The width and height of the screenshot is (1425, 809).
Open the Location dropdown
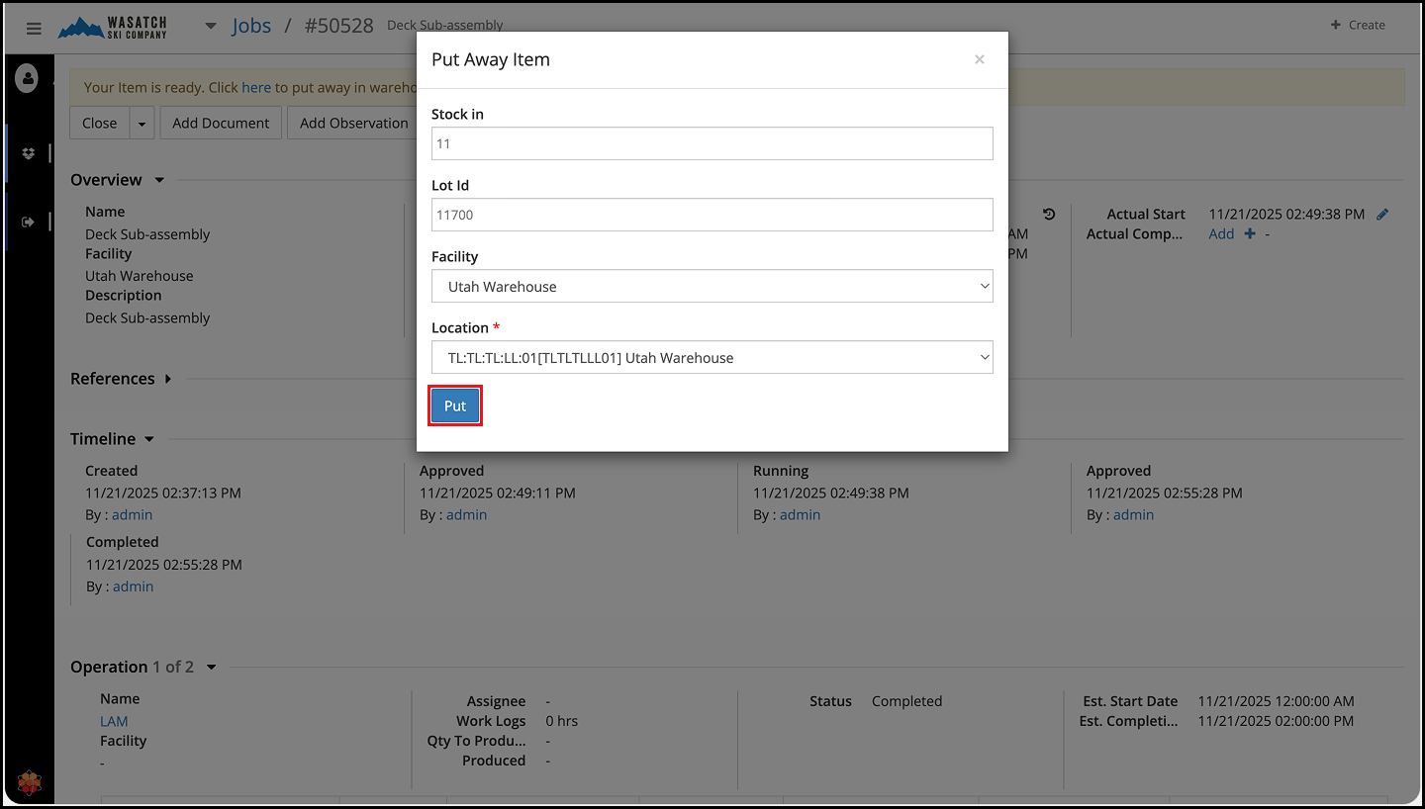(712, 358)
